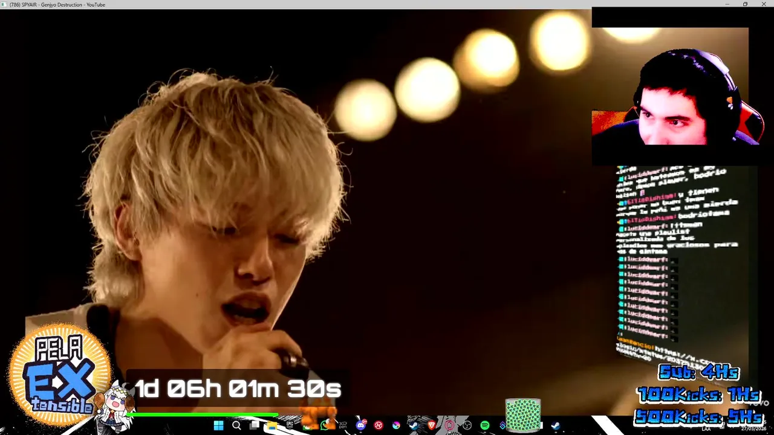Open OBS Studio from the taskbar
Viewport: 774px width, 435px height.
tap(467, 425)
